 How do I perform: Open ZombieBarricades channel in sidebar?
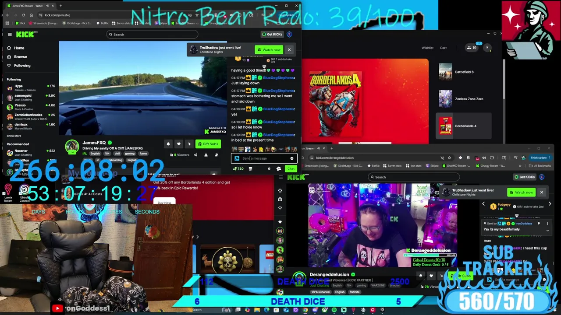tap(31, 116)
